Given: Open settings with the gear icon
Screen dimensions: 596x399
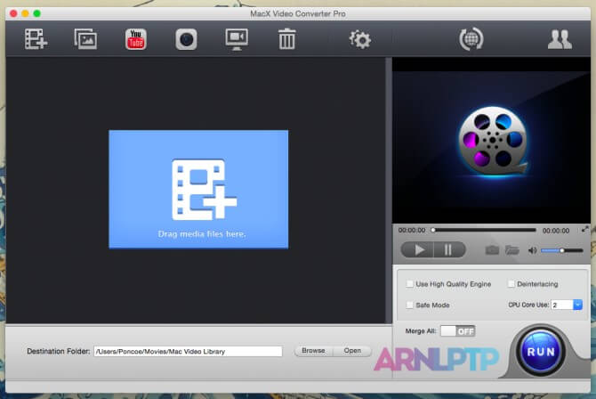Looking at the screenshot, I should point(359,39).
